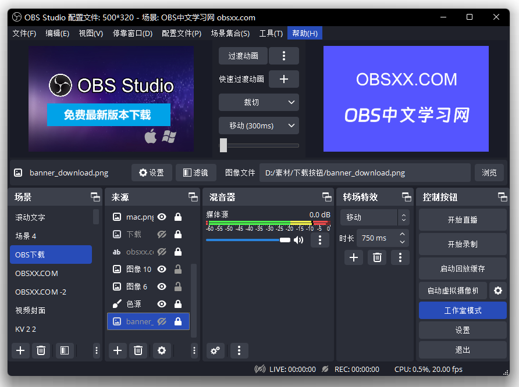Click the 开始直播 button
The width and height of the screenshot is (519, 387).
pos(463,220)
